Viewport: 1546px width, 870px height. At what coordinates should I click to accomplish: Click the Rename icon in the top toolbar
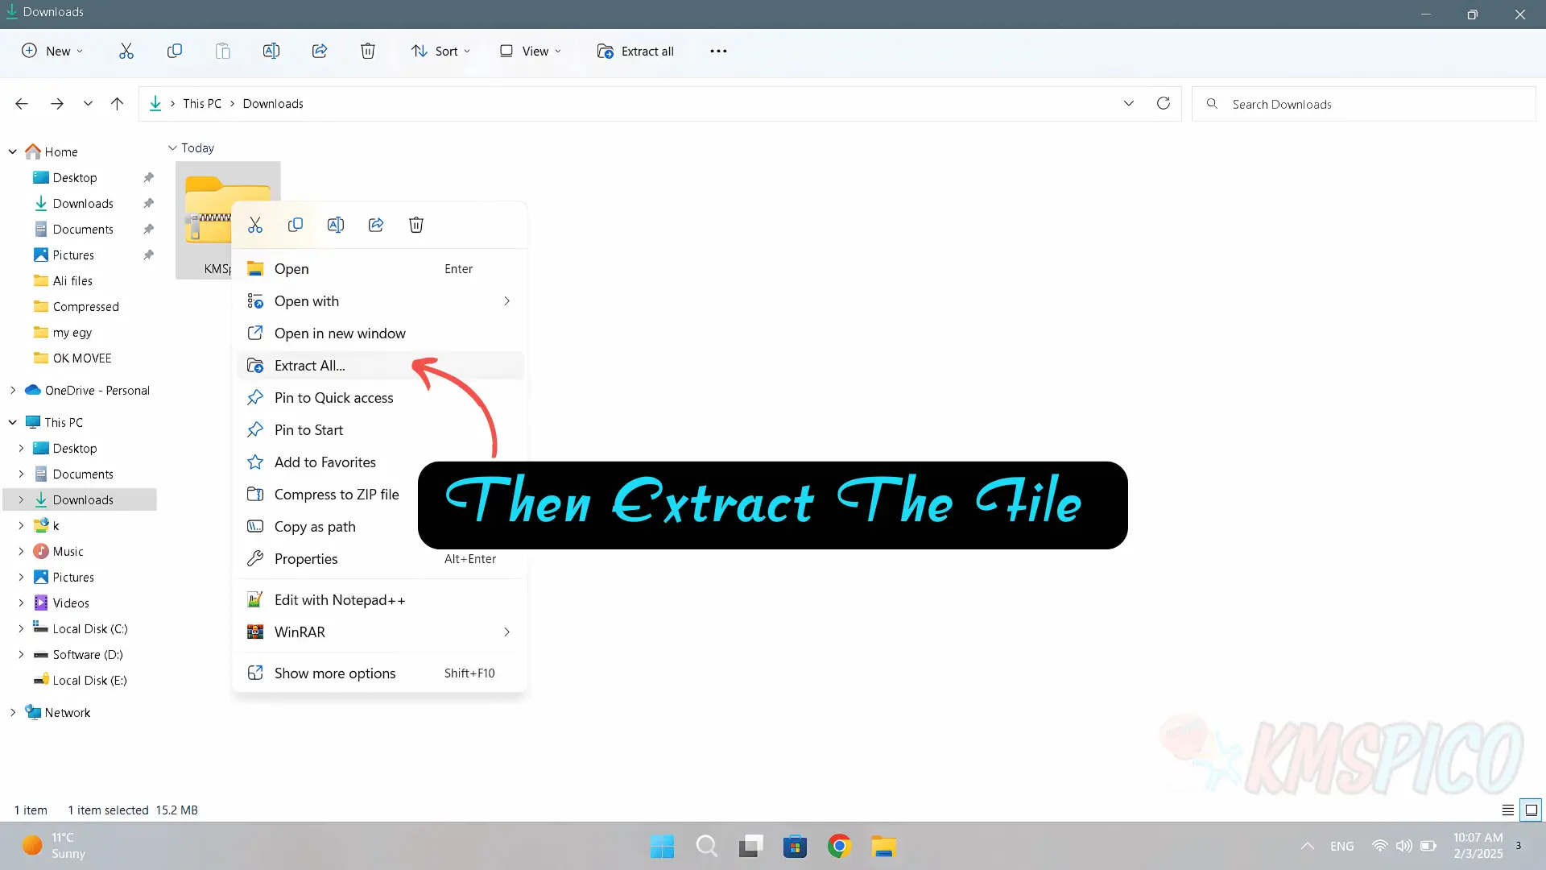[271, 51]
